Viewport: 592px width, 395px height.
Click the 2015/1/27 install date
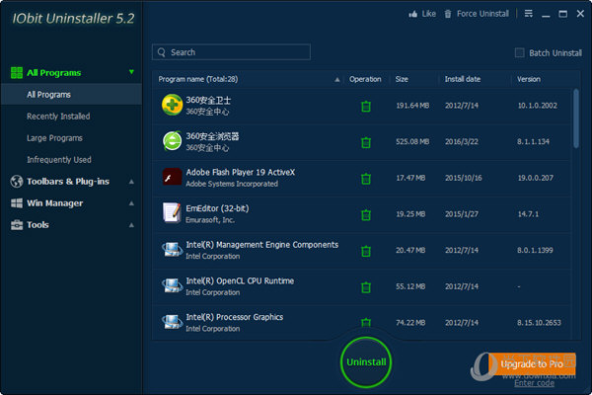coord(462,214)
